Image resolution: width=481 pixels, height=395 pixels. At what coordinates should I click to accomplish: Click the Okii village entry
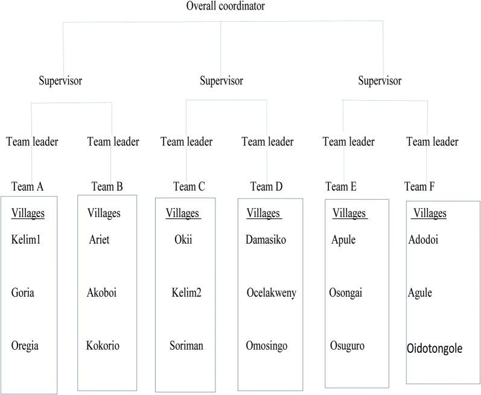click(183, 239)
